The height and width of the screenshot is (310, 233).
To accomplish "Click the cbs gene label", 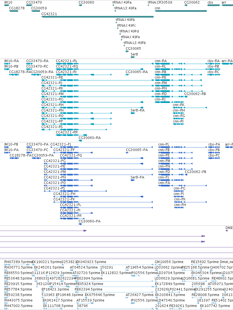I will (x=210, y=2).
